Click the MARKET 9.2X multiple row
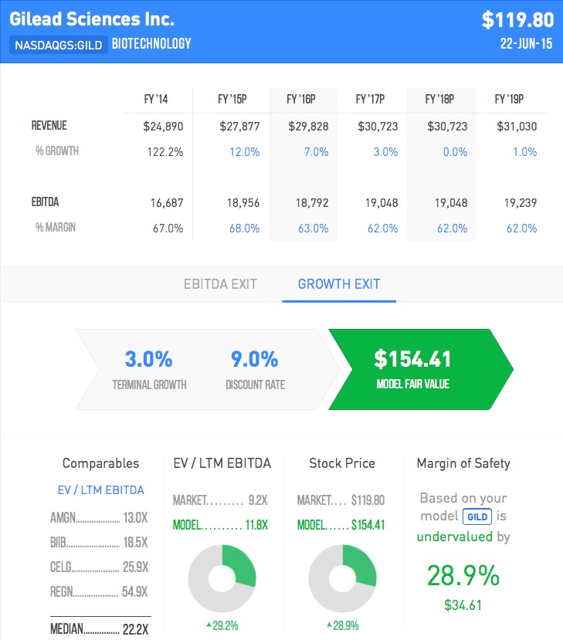Image resolution: width=563 pixels, height=640 pixels. [x=220, y=500]
